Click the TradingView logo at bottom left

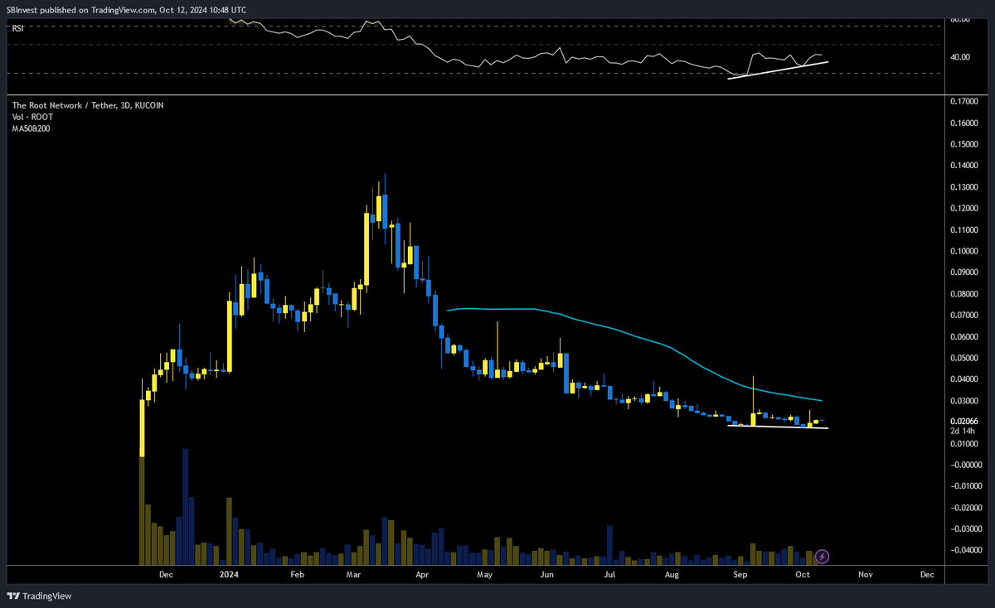(38, 596)
